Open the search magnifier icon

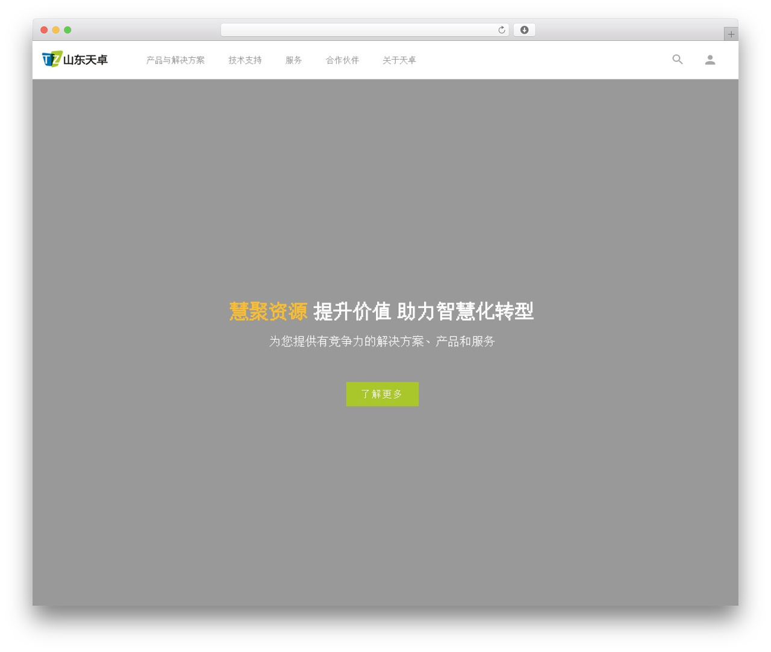point(678,59)
